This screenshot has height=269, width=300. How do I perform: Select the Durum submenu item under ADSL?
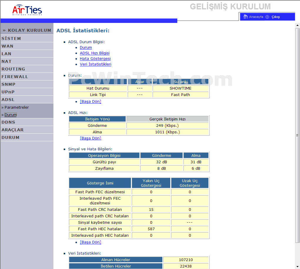pos(11,115)
